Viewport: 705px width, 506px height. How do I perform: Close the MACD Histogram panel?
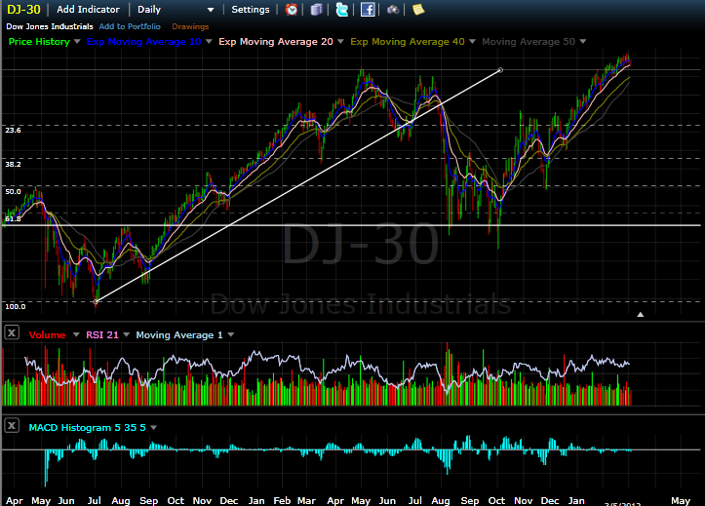tap(12, 425)
